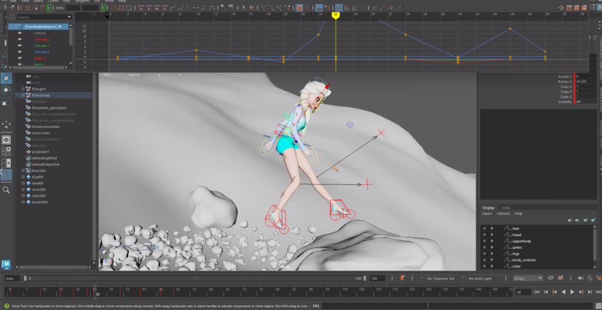Viewport: 602px width, 310px height.
Task: Expand the Elsa:Group outliner node
Action: [23, 95]
